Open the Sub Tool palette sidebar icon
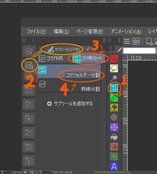Viewport: 157px width, 174px height. (x=29, y=65)
